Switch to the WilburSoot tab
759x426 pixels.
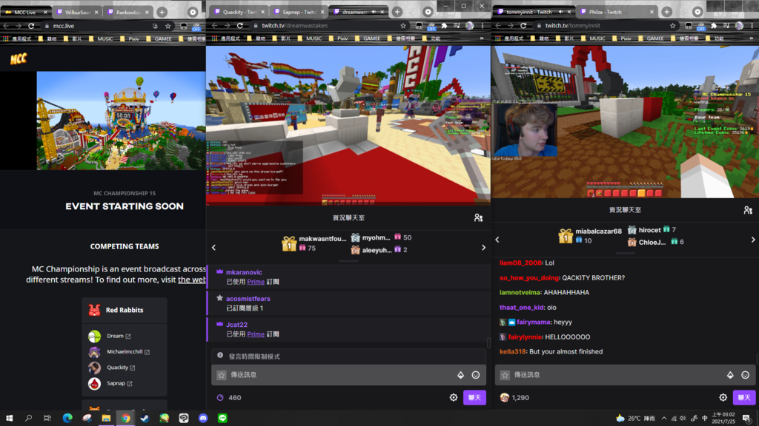[77, 12]
